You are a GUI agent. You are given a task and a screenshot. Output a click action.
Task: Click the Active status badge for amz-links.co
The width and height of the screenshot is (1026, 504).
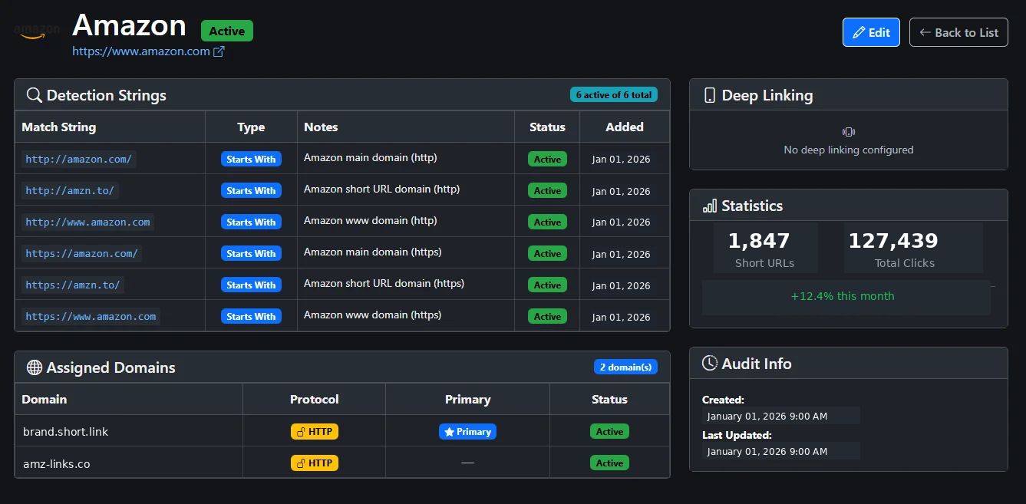click(x=609, y=463)
